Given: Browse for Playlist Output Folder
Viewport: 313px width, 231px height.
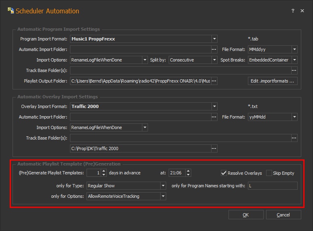Looking at the screenshot, I should pos(214,81).
